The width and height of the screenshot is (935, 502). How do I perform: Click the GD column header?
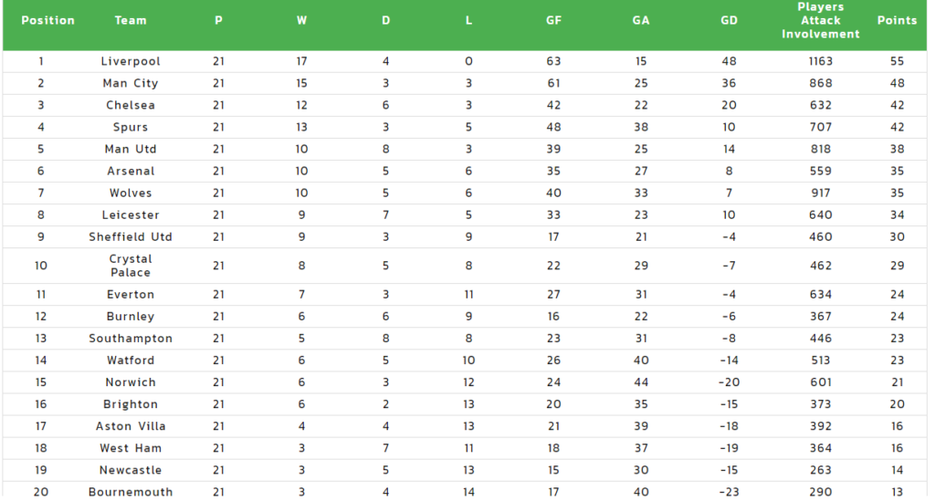coord(729,20)
